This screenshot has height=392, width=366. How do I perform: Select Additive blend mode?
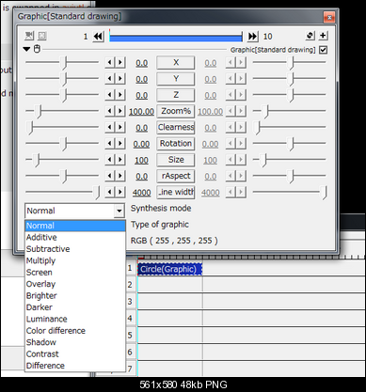(75, 237)
